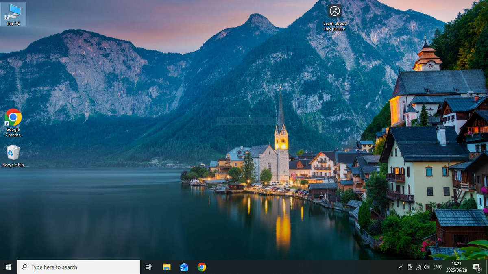
Task: Click the 2026/06/28 date in the tray
Action: pos(456,270)
